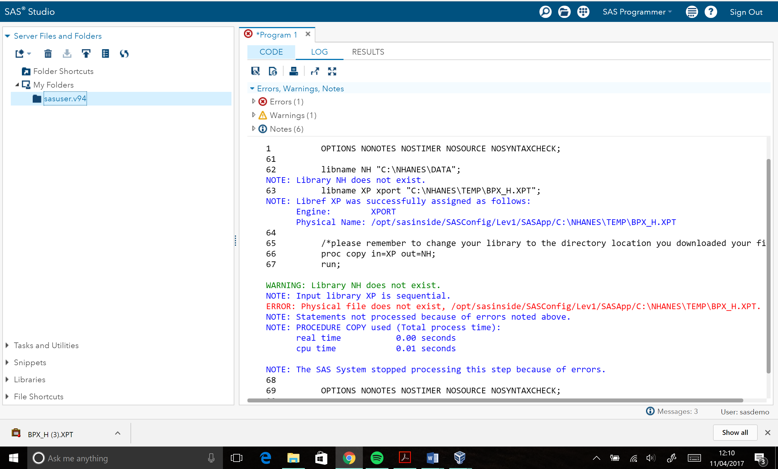This screenshot has width=778, height=469.
Task: Maximize the log view with expand icon
Action: 332,71
